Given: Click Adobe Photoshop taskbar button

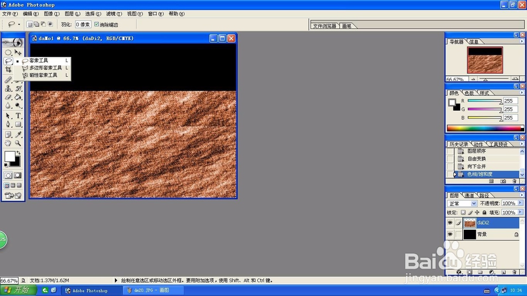Looking at the screenshot, I should point(92,290).
